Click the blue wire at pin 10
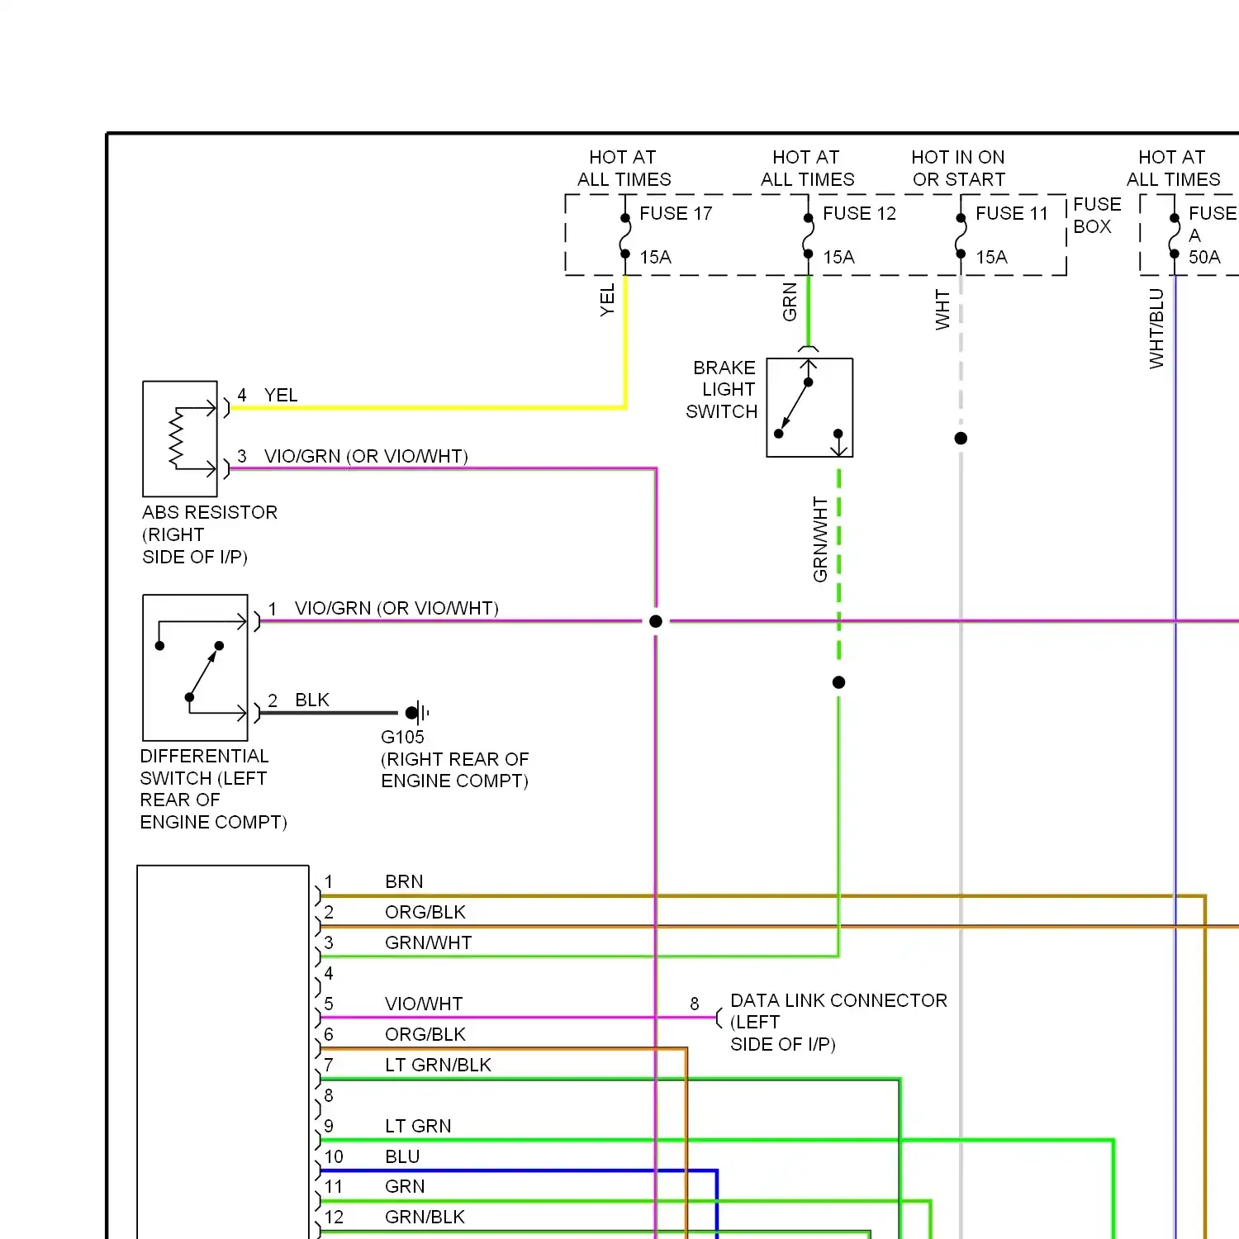Viewport: 1239px width, 1239px height. (x=518, y=1170)
